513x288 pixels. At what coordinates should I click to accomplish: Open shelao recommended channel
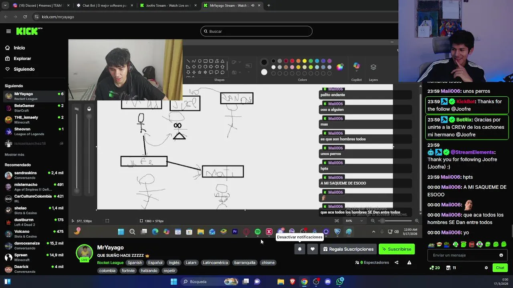[x=34, y=210]
